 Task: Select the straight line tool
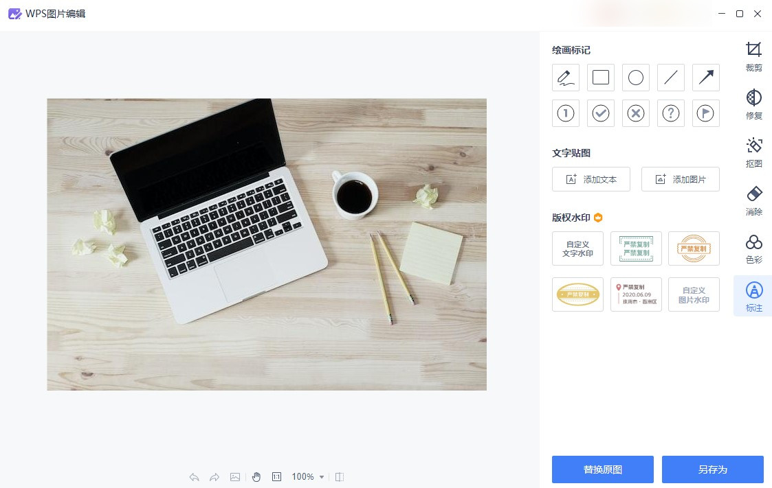pyautogui.click(x=670, y=78)
